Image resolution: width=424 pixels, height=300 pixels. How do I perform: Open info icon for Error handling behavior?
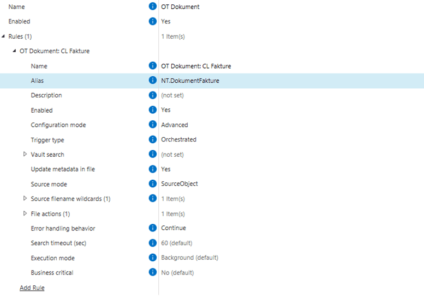coord(153,228)
